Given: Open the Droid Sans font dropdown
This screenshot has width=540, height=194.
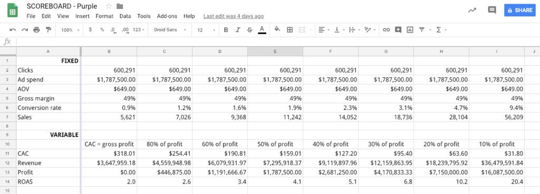Looking at the screenshot, I should 170,30.
